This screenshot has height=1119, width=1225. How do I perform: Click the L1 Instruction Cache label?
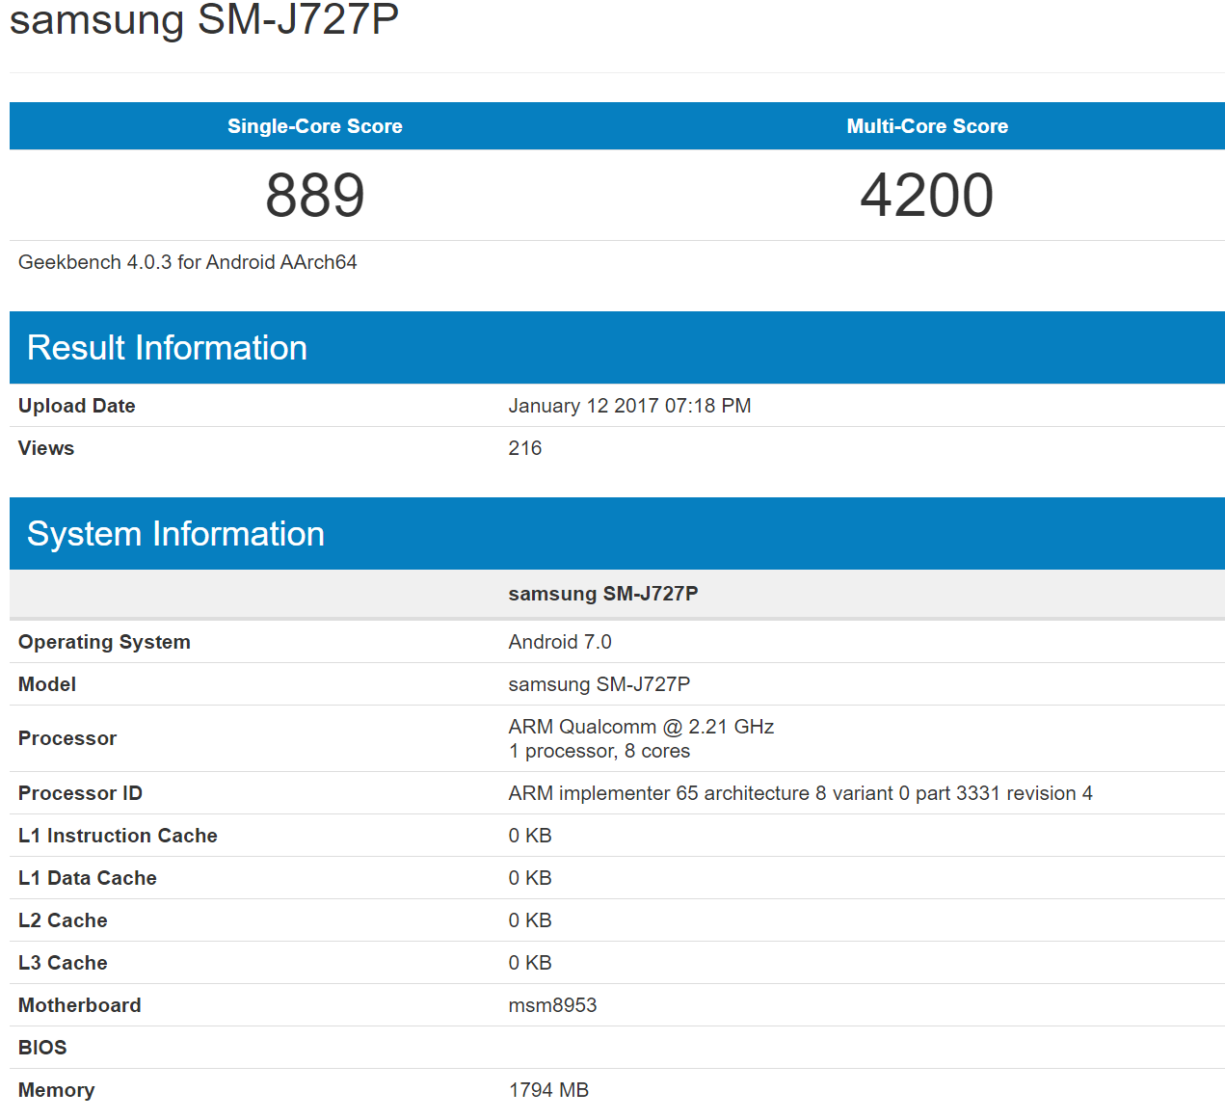pyautogui.click(x=118, y=836)
